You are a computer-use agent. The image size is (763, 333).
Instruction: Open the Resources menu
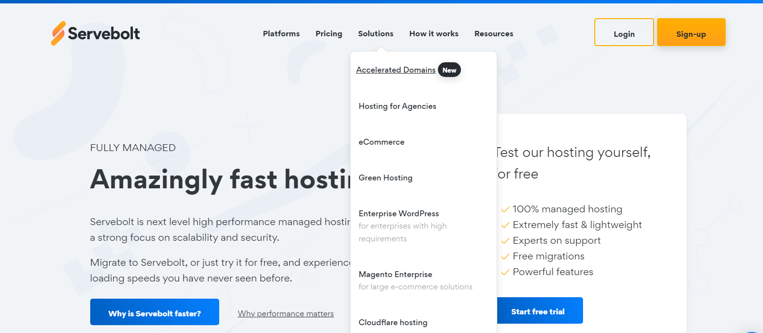point(494,34)
